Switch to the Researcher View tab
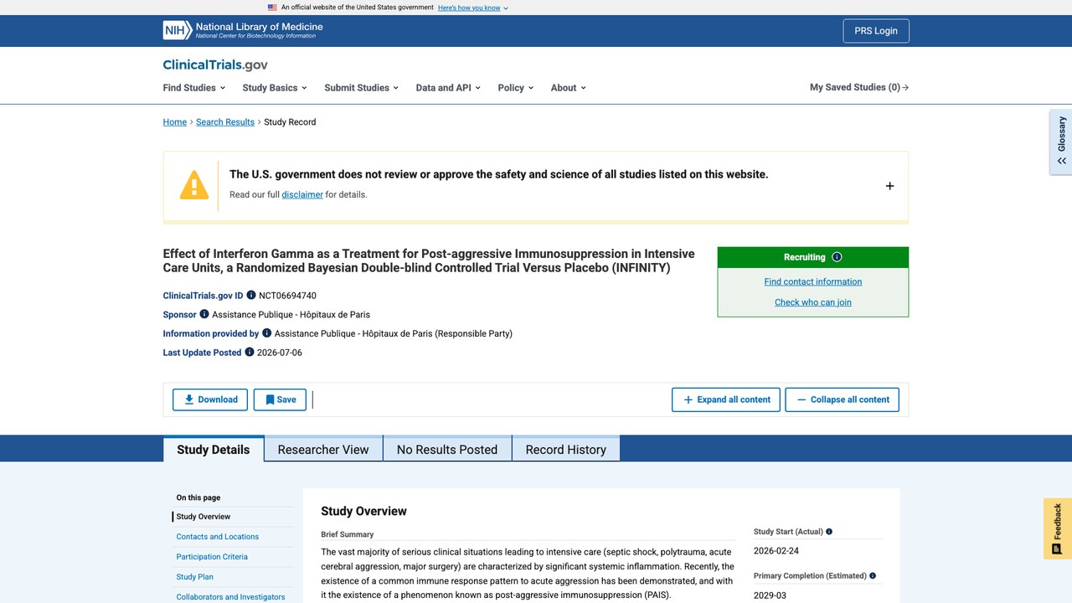Image resolution: width=1072 pixels, height=603 pixels. click(x=323, y=449)
